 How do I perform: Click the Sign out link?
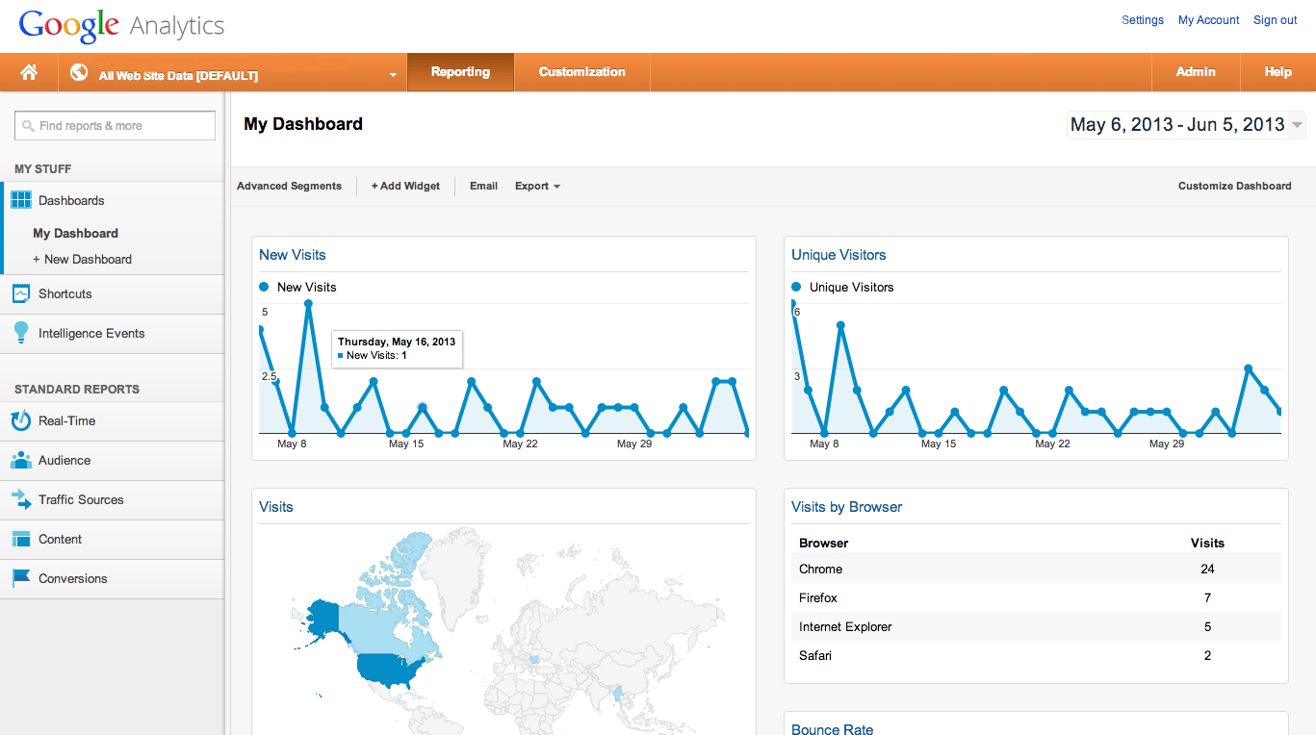(1276, 20)
